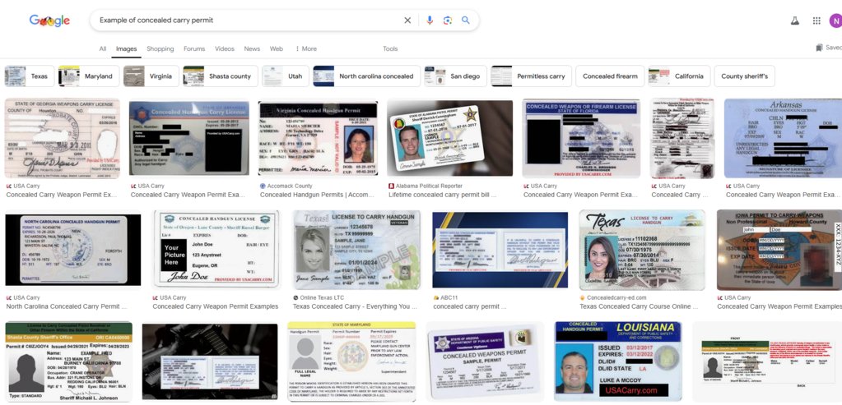The image size is (842, 405).
Task: Filter results by Virginia chip
Action: (x=151, y=76)
